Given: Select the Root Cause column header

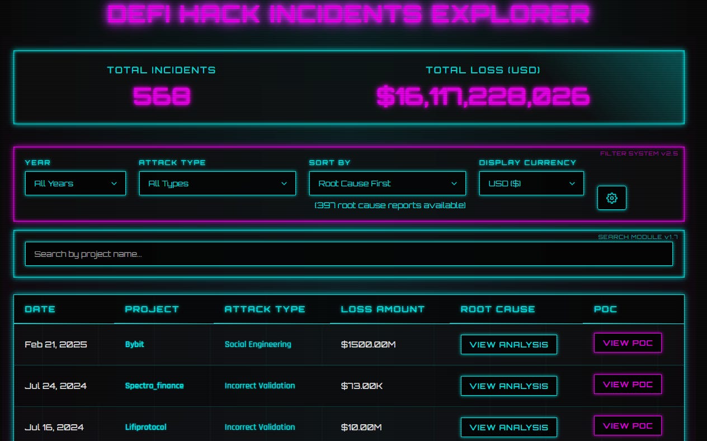Looking at the screenshot, I should click(x=498, y=309).
